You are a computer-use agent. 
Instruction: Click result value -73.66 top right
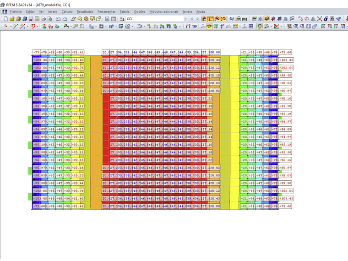(285, 52)
